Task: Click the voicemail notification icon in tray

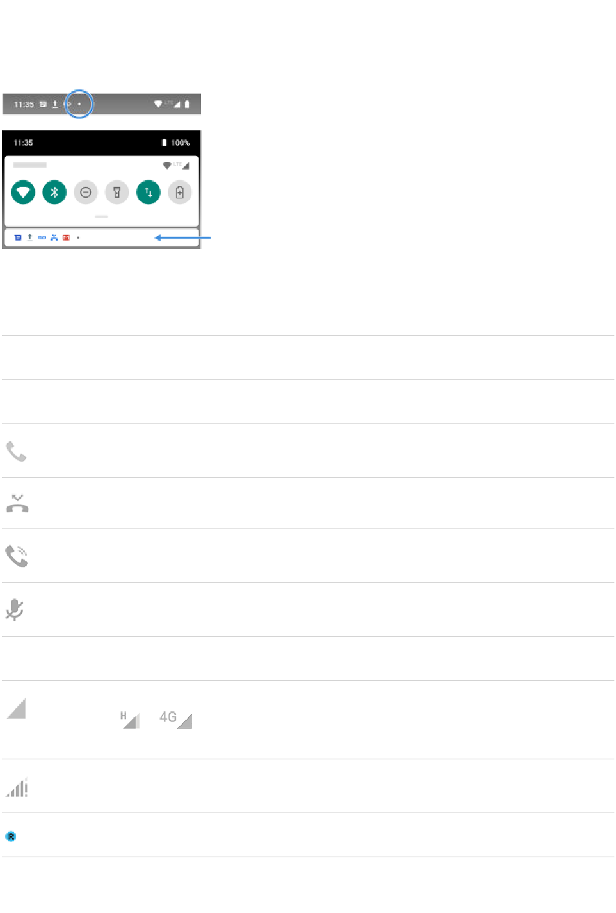Action: (x=42, y=238)
